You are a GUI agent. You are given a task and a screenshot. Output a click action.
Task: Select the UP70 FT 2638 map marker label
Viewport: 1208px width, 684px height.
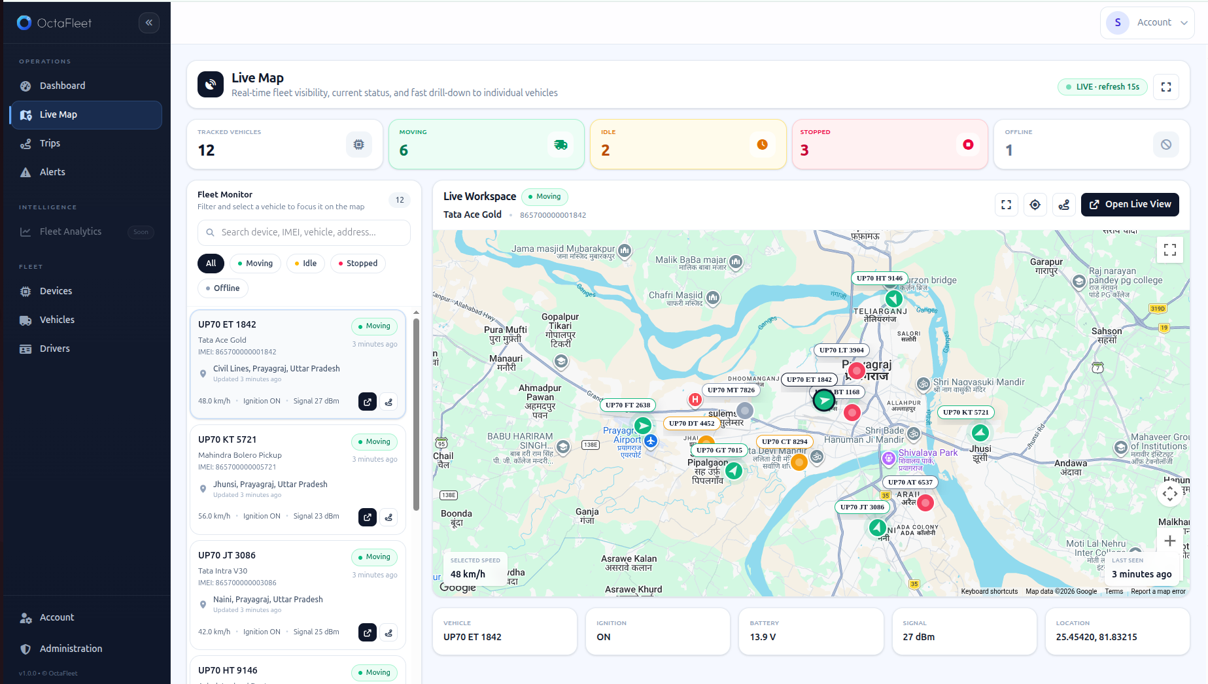628,405
